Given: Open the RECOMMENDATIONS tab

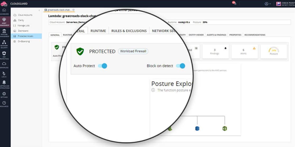Looking at the screenshot, I should pos(255,35).
